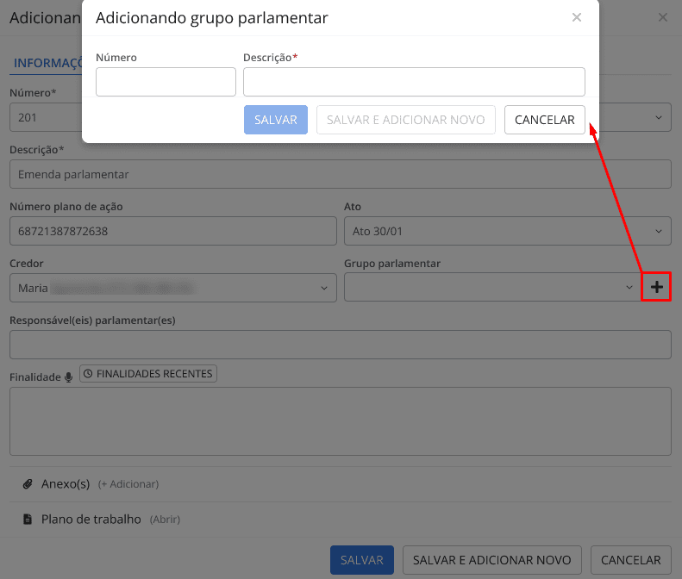Open the Finalidades Recentes list
Viewport: 682px width, 579px height.
point(148,374)
